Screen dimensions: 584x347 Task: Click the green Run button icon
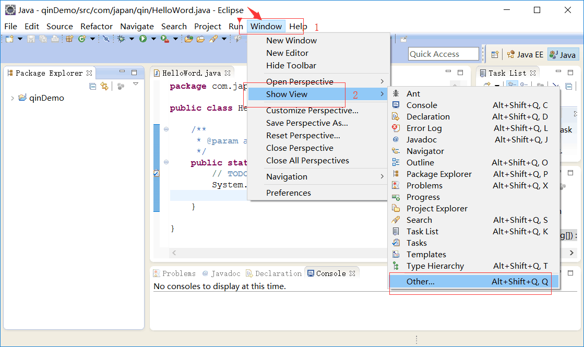[143, 39]
